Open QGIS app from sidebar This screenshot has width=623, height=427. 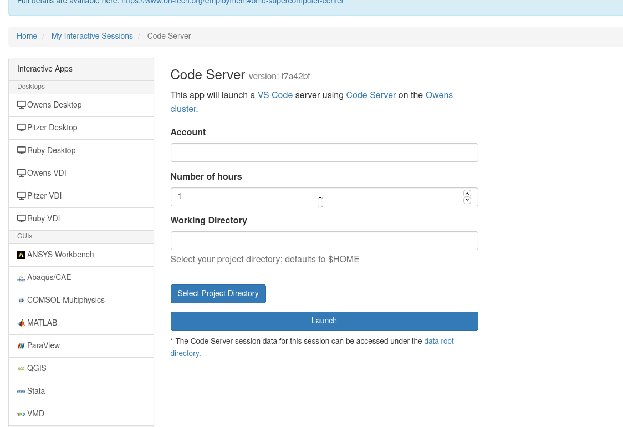(x=81, y=368)
